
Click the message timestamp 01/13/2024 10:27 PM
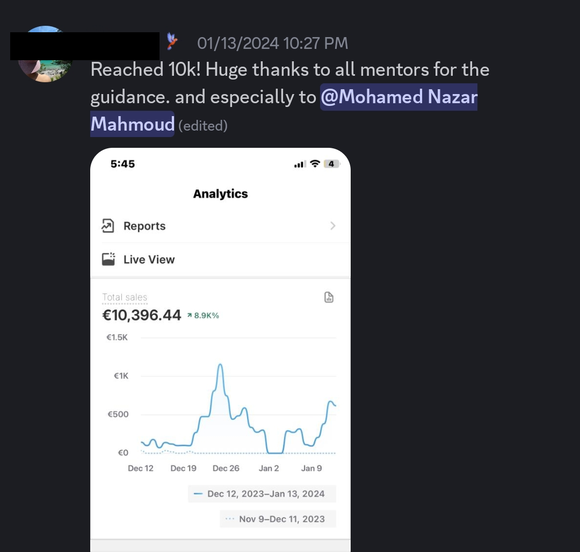click(x=273, y=44)
